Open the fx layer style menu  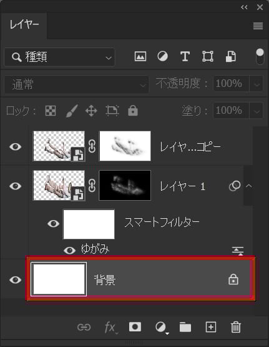click(x=111, y=328)
